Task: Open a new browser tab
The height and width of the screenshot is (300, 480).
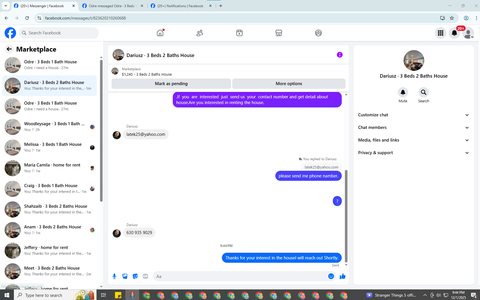Action: tap(221, 6)
